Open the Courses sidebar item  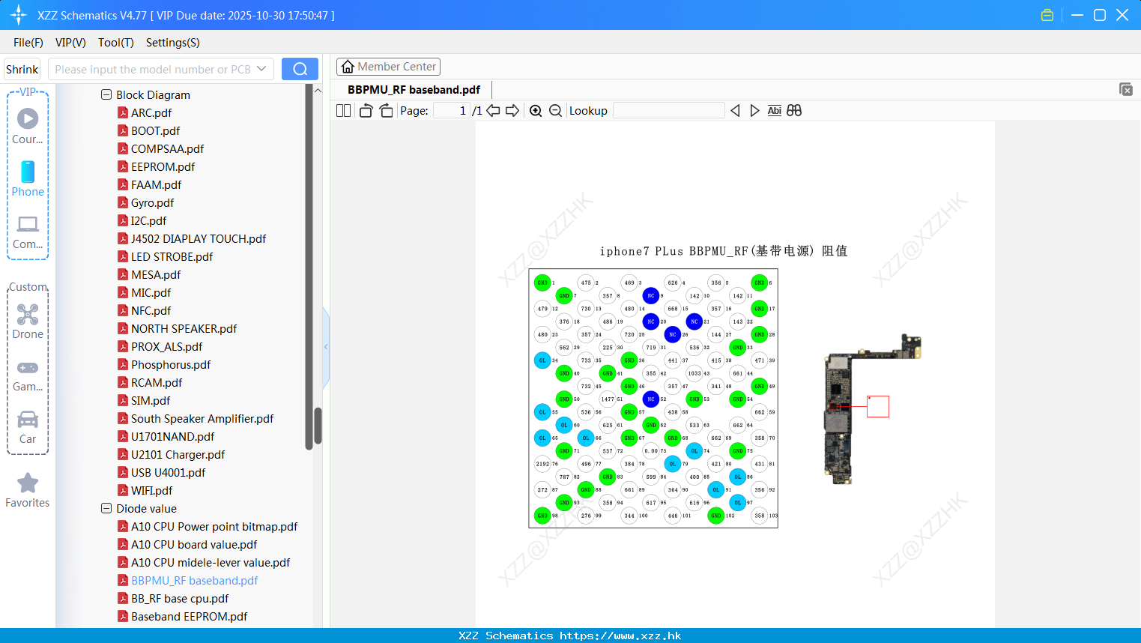[28, 126]
